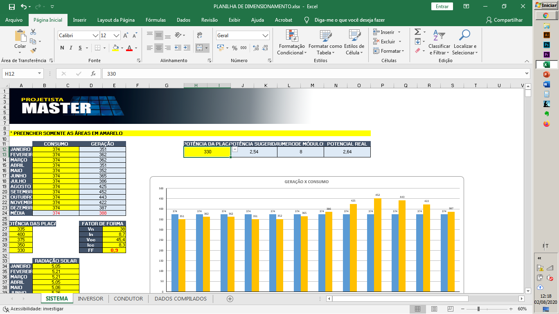Expand the Geral number format dropdown

[x=265, y=36]
